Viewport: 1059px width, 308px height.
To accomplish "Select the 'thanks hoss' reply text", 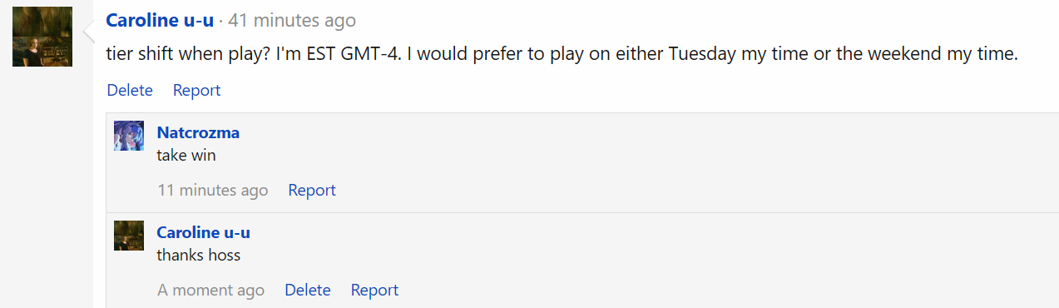I will click(199, 255).
